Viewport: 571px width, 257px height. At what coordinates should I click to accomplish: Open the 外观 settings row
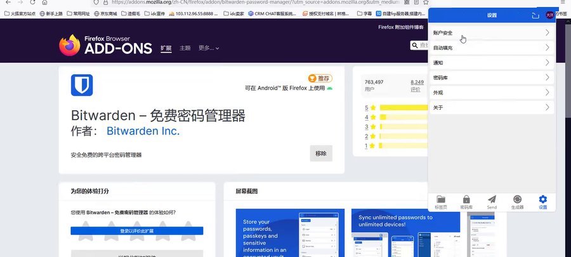(492, 93)
